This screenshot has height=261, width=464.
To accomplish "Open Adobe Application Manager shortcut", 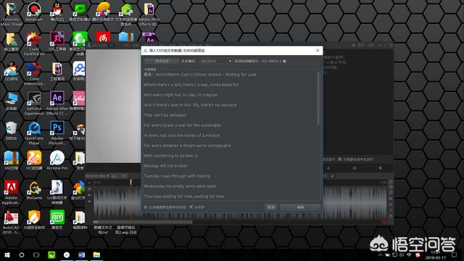I will pyautogui.click(x=12, y=192).
